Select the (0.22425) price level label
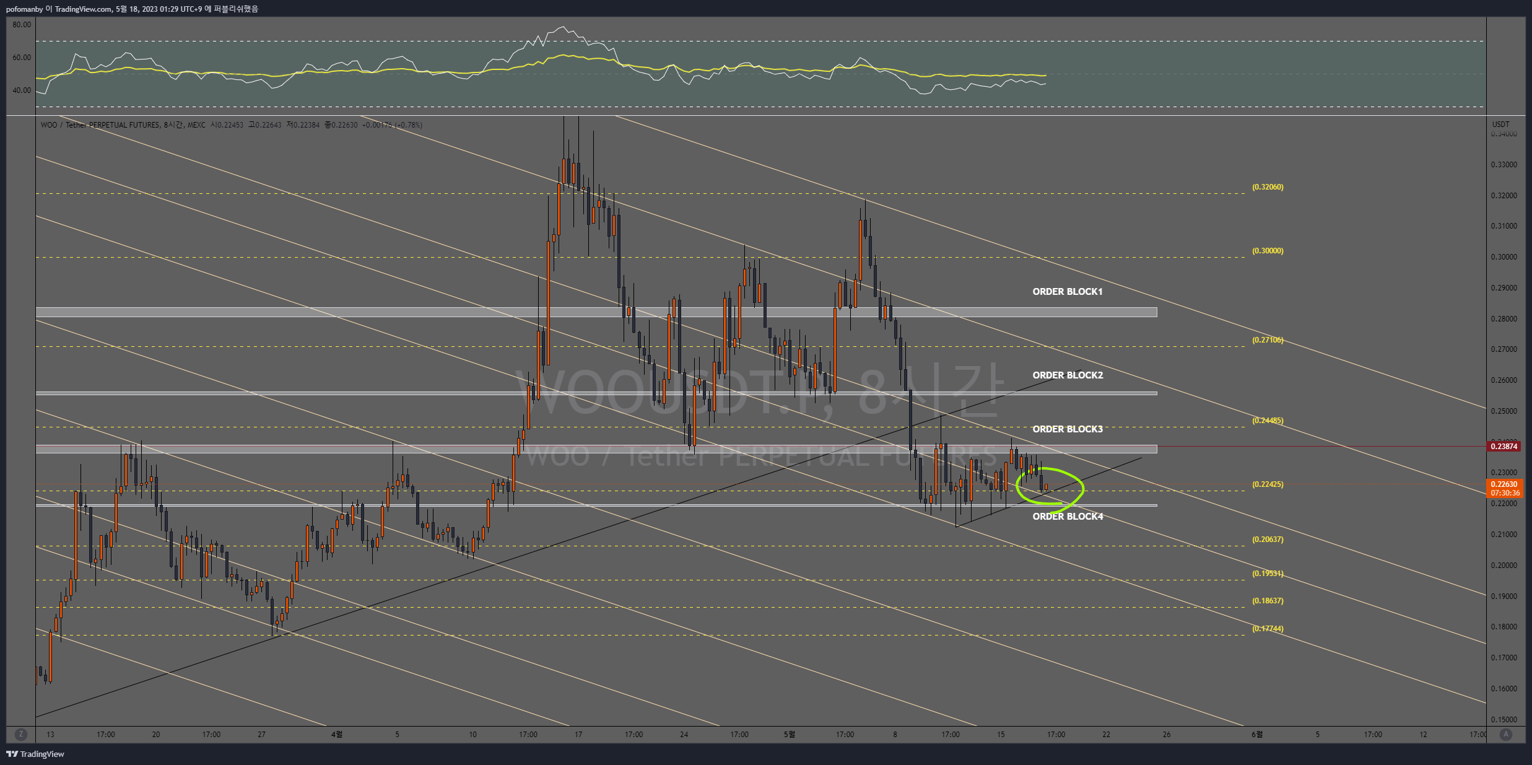Image resolution: width=1532 pixels, height=765 pixels. pos(1268,484)
